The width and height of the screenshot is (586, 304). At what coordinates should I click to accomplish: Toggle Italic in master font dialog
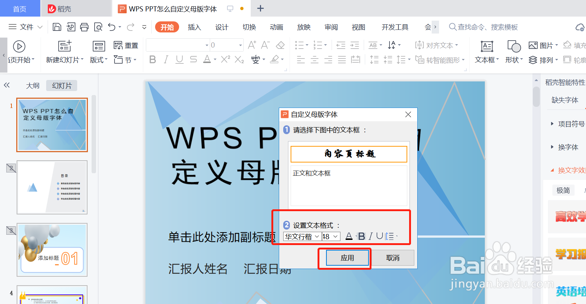370,236
